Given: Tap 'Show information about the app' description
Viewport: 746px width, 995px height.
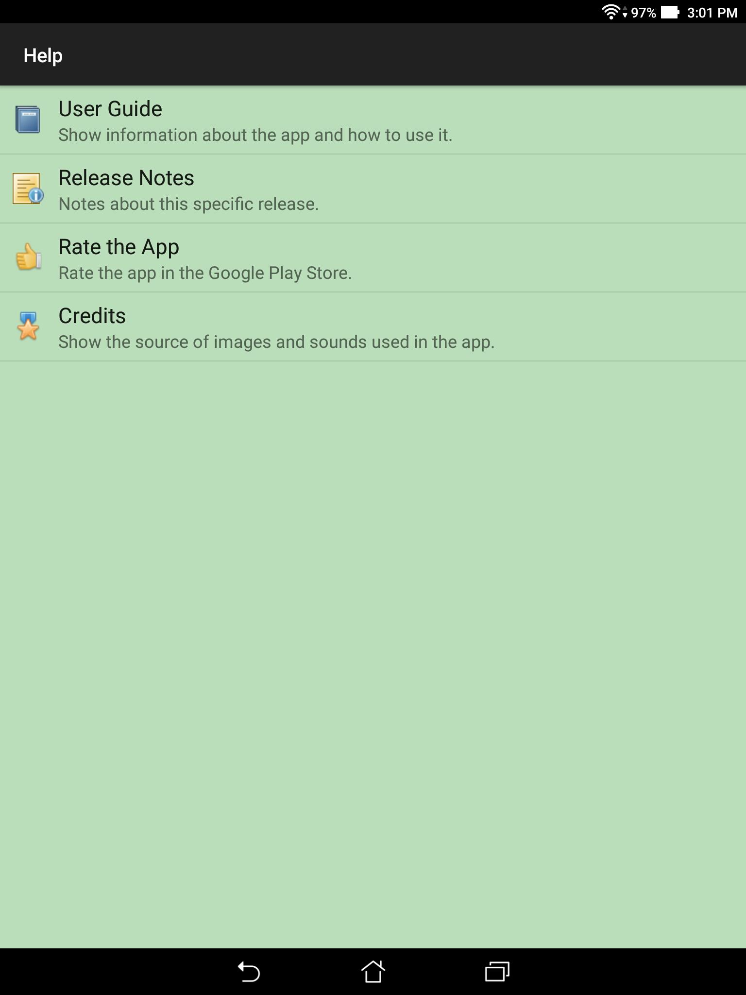Looking at the screenshot, I should (255, 135).
